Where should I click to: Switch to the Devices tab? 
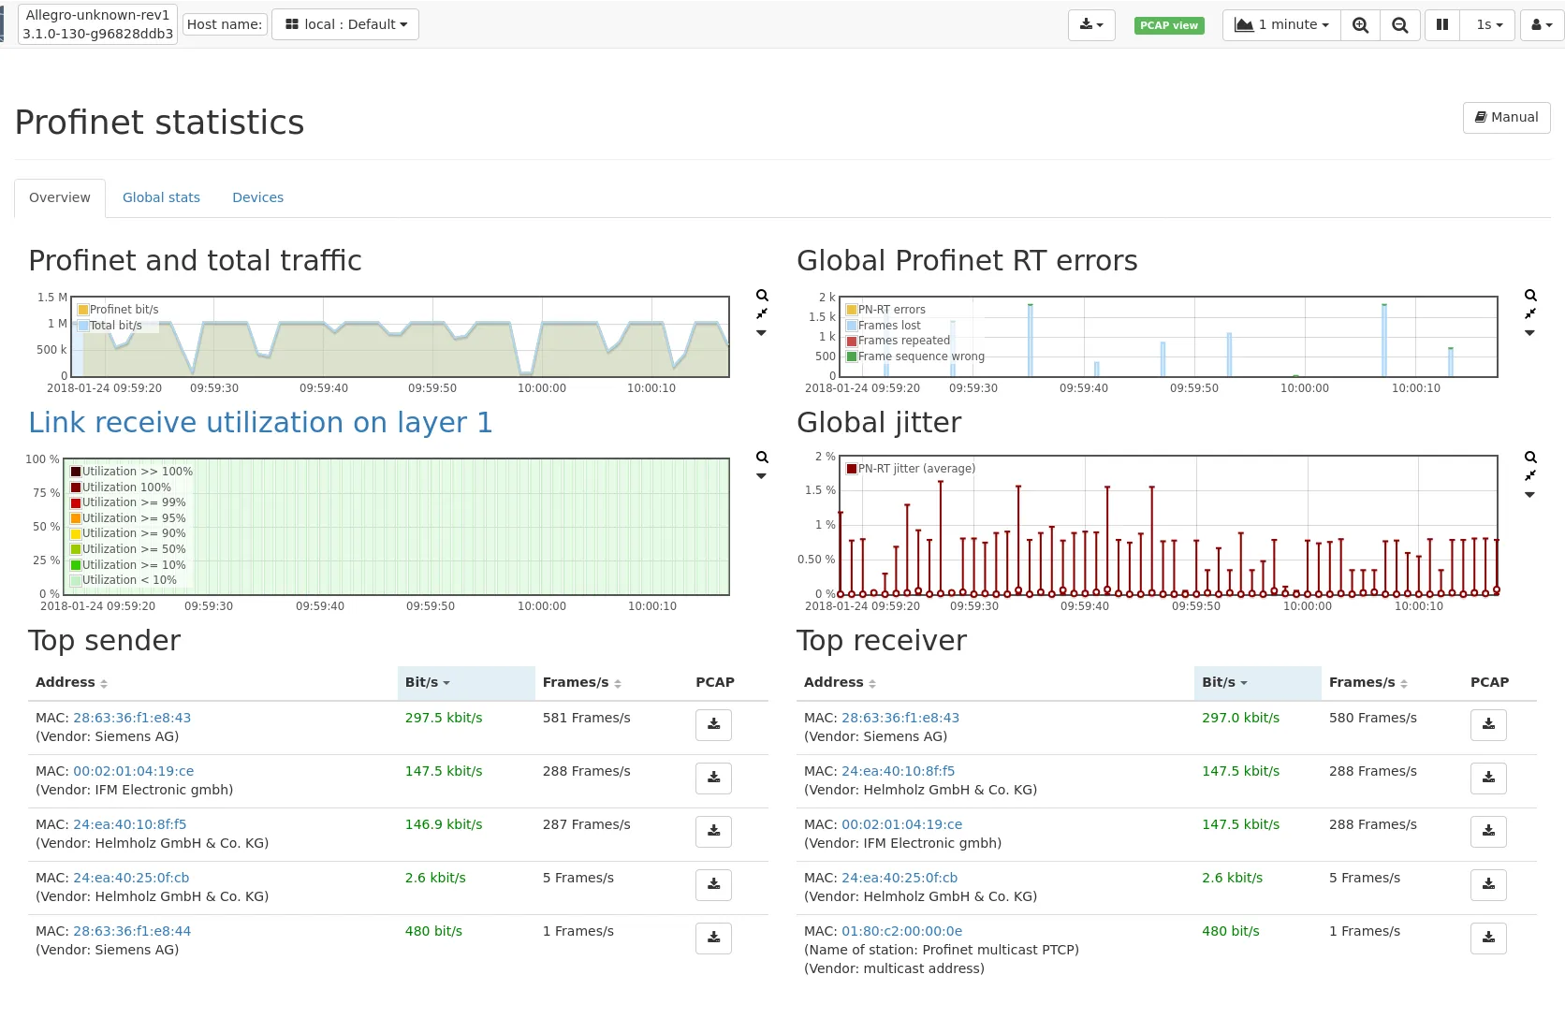(257, 197)
